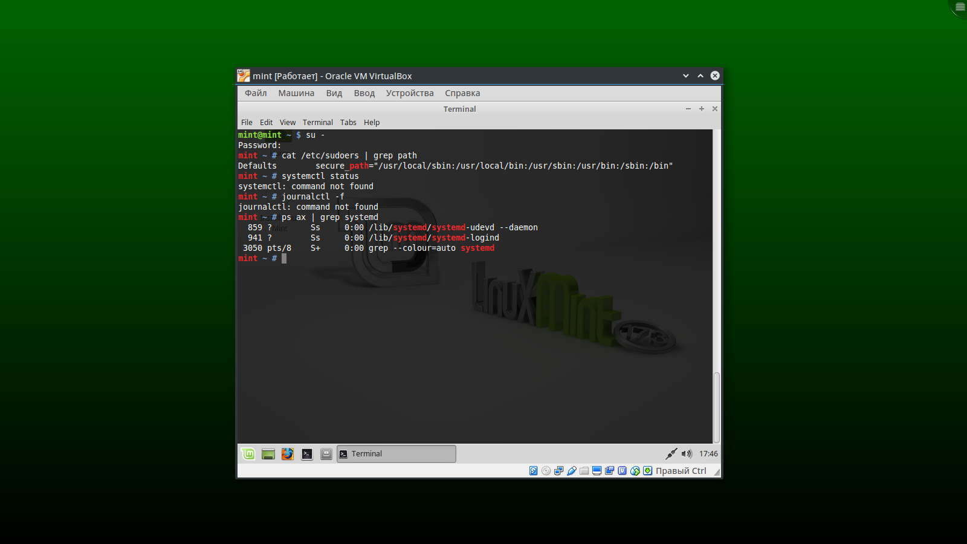Click the optical disc indicator icon
Screen dimensions: 967x544
[546, 471]
